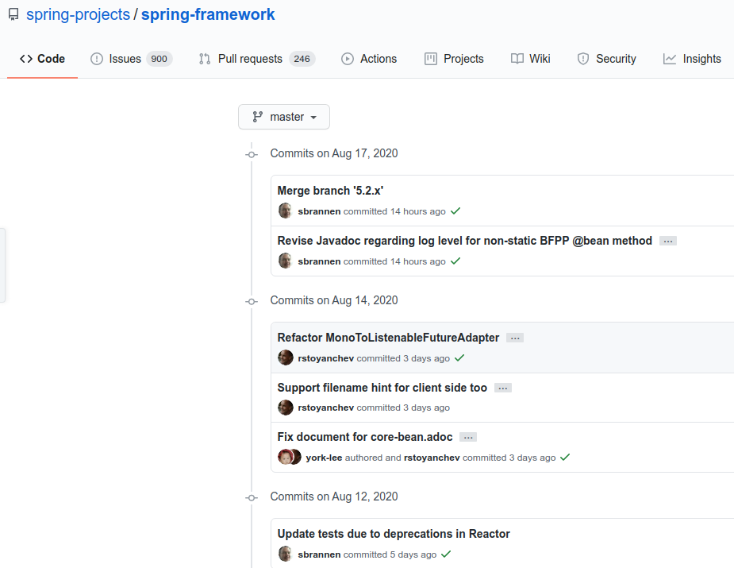Screen dimensions: 734x568
Task: Click the spring-framework repository link
Action: pos(208,14)
